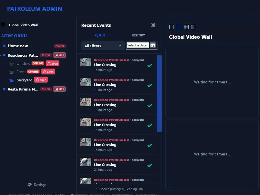Select the Front camera label
This screenshot has height=195, width=260.
tap(21, 72)
